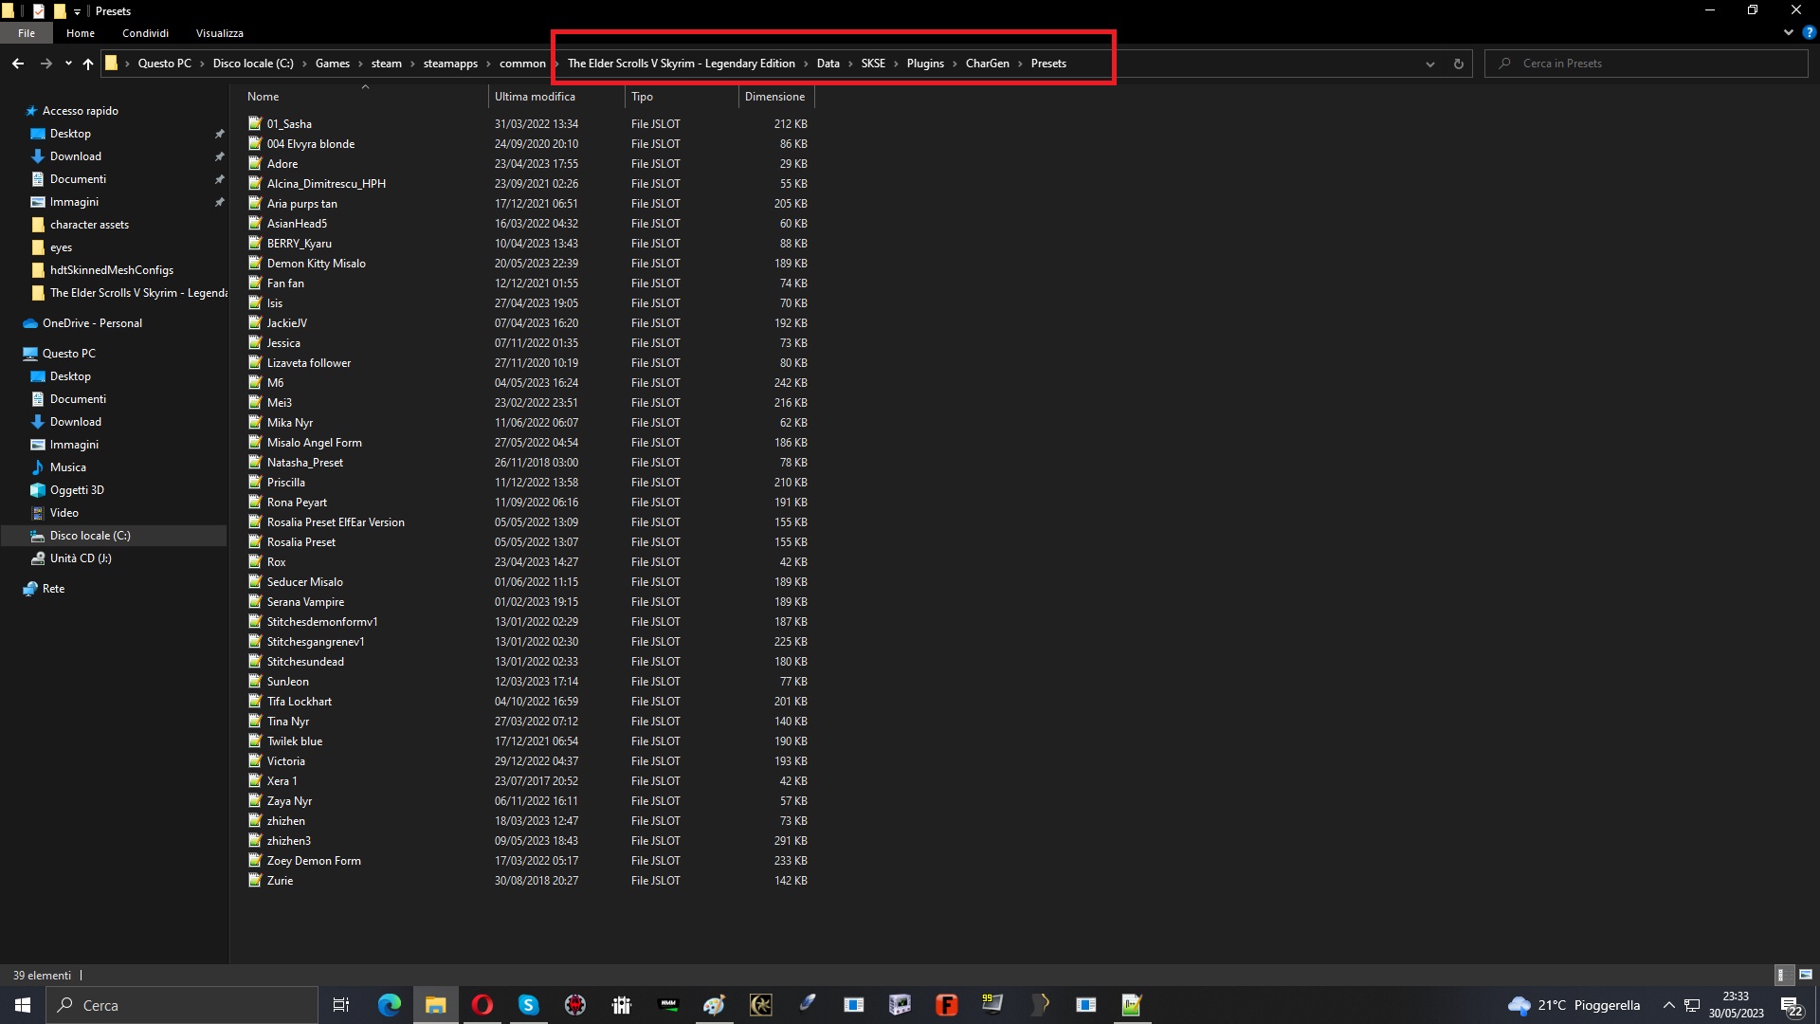
Task: Open the hdtSkinnedMeshConfigs folder in the sidebar
Action: point(111,270)
